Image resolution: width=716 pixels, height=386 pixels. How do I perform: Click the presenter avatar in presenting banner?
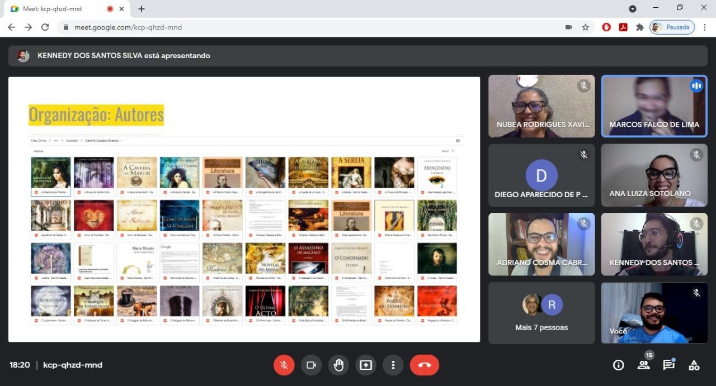click(x=23, y=56)
